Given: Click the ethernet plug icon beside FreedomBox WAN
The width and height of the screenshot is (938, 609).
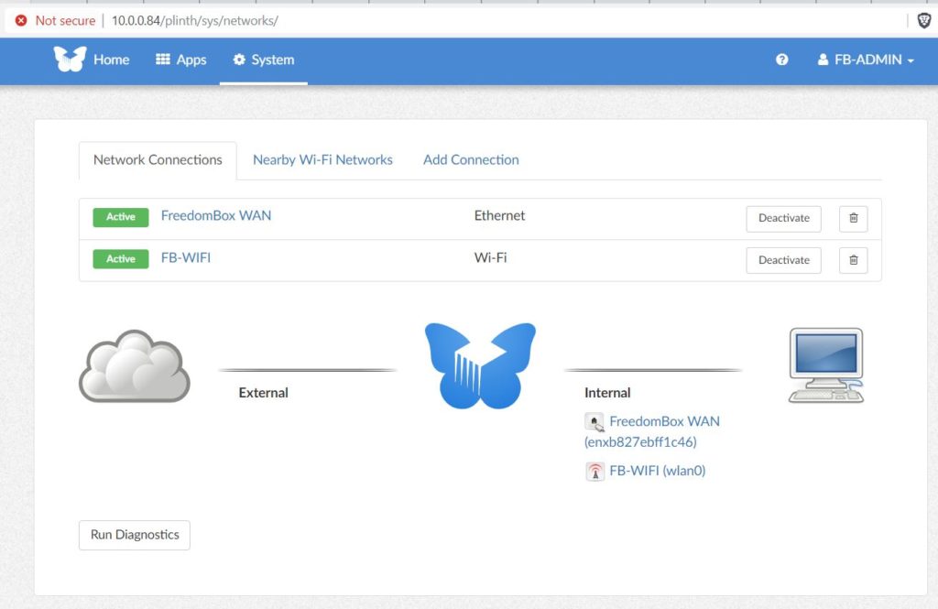Looking at the screenshot, I should click(594, 422).
